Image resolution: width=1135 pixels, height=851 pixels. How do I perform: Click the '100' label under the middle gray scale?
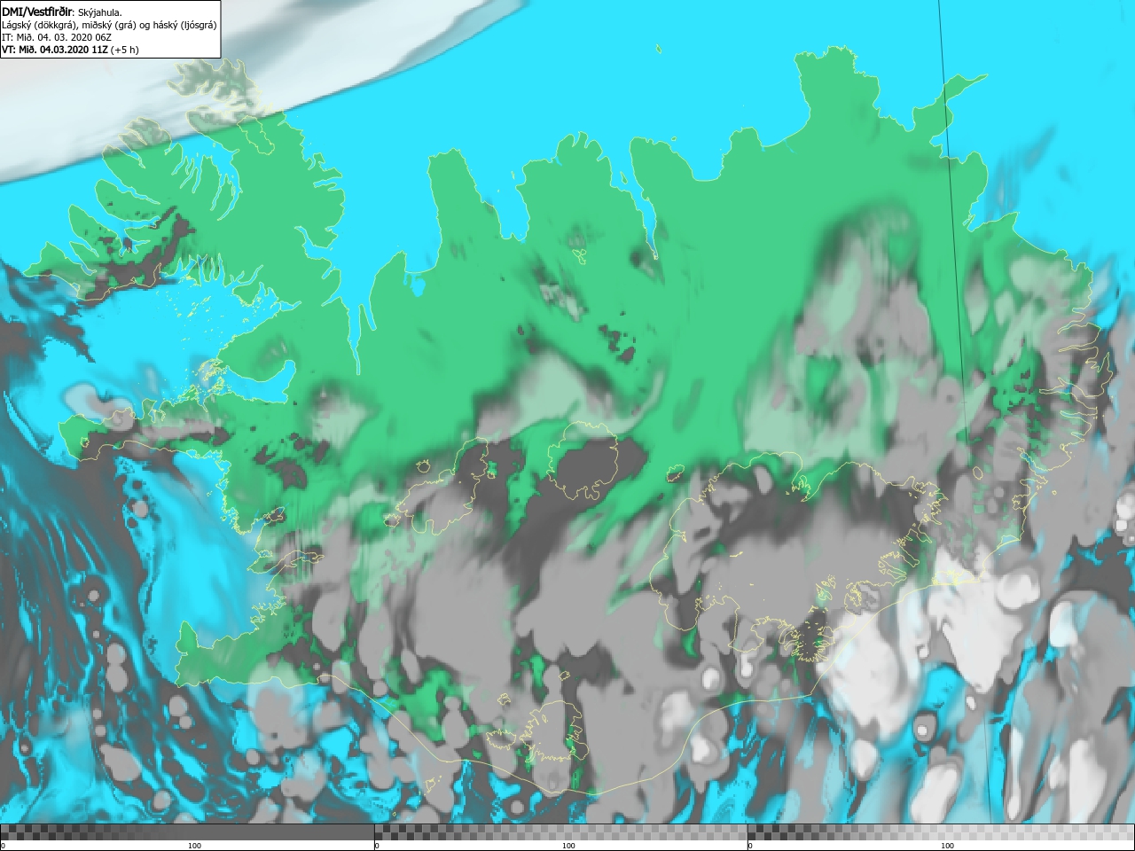point(568,846)
